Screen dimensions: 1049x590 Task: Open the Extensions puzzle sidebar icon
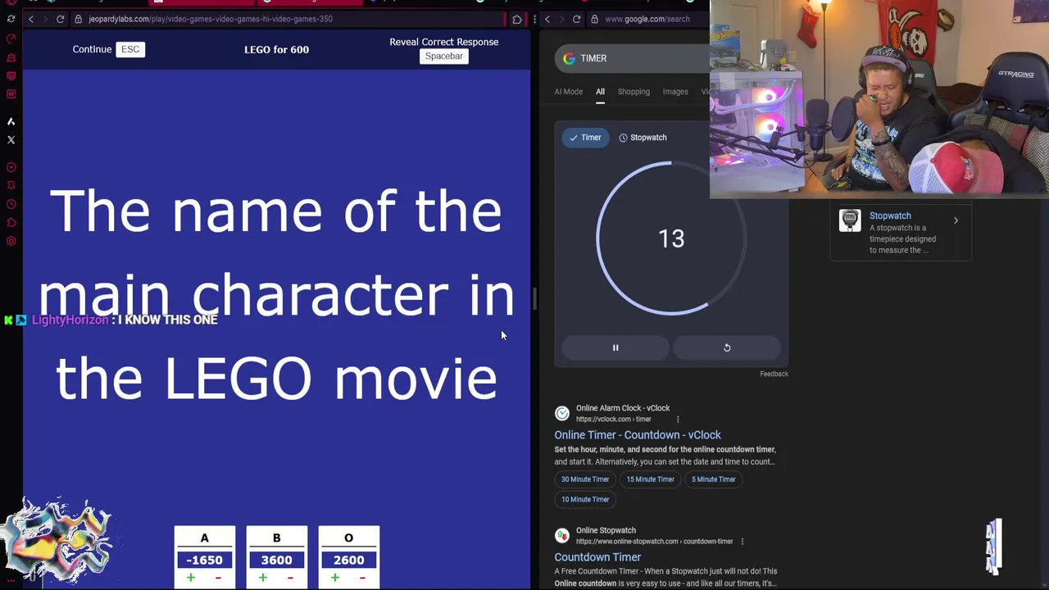[11, 222]
